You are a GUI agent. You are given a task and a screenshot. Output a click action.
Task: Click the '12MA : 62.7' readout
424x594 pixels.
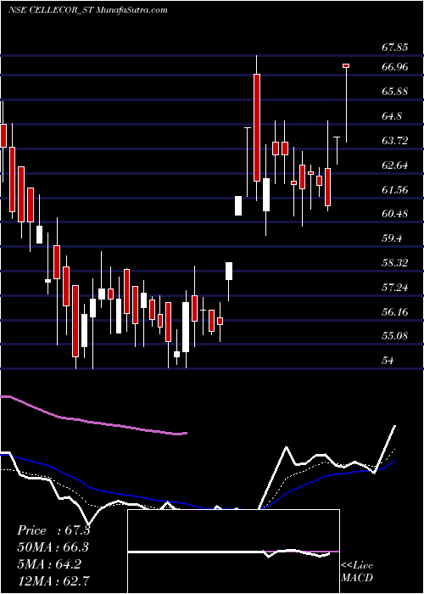coord(53,580)
